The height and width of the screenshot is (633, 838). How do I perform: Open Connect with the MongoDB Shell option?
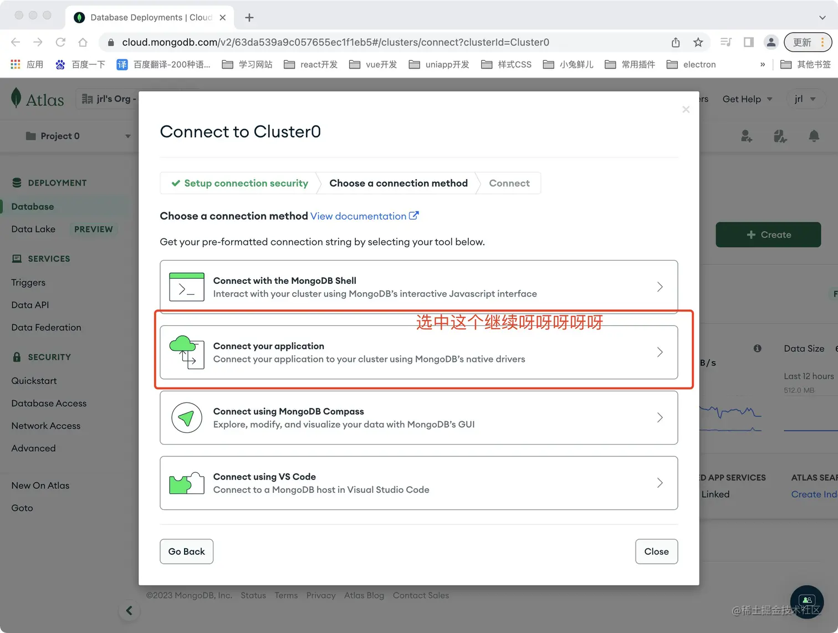pyautogui.click(x=418, y=287)
